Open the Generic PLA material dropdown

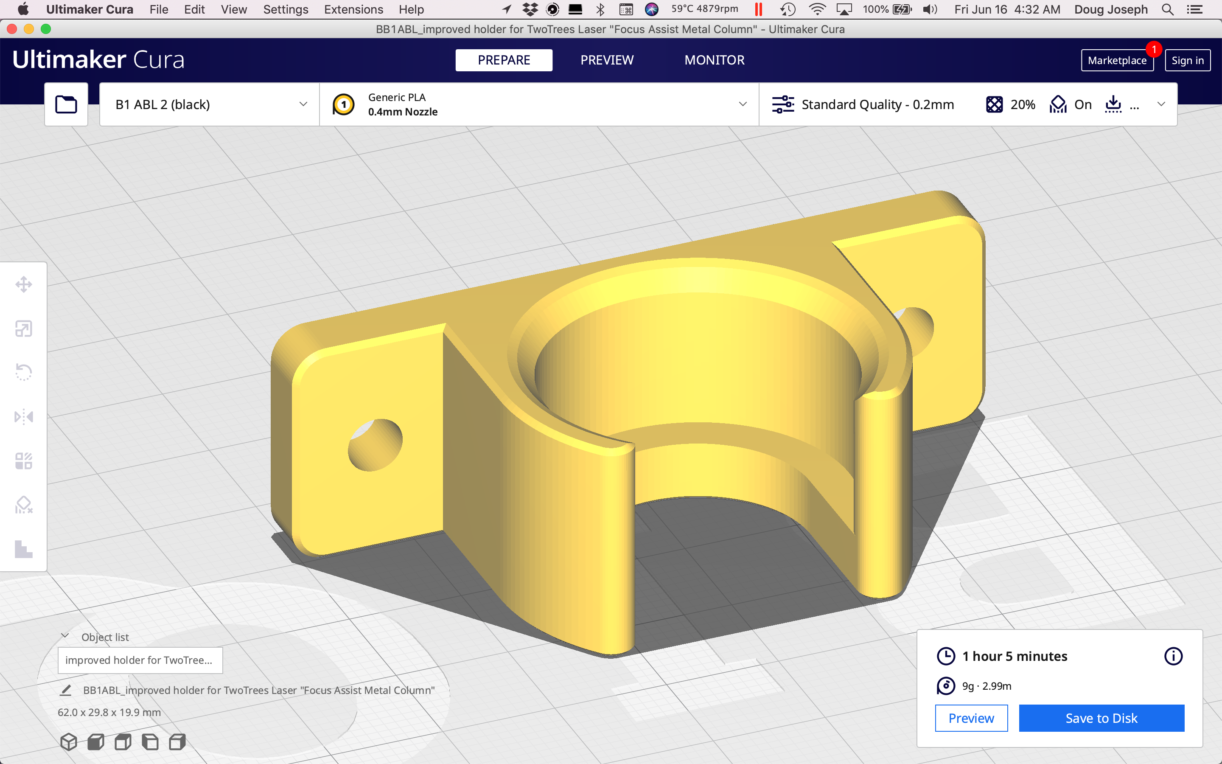point(539,104)
